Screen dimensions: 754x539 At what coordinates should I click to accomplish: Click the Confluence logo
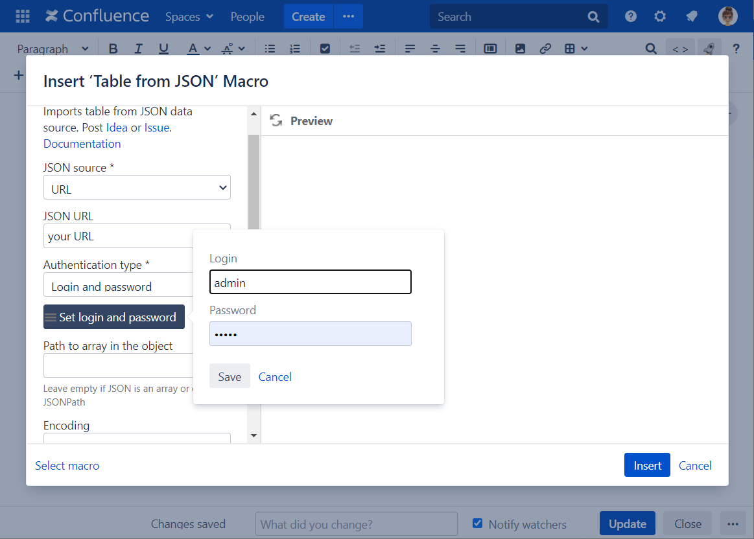click(x=97, y=16)
